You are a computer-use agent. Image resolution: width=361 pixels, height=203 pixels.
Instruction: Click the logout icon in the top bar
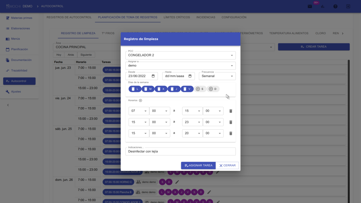[x=348, y=6]
